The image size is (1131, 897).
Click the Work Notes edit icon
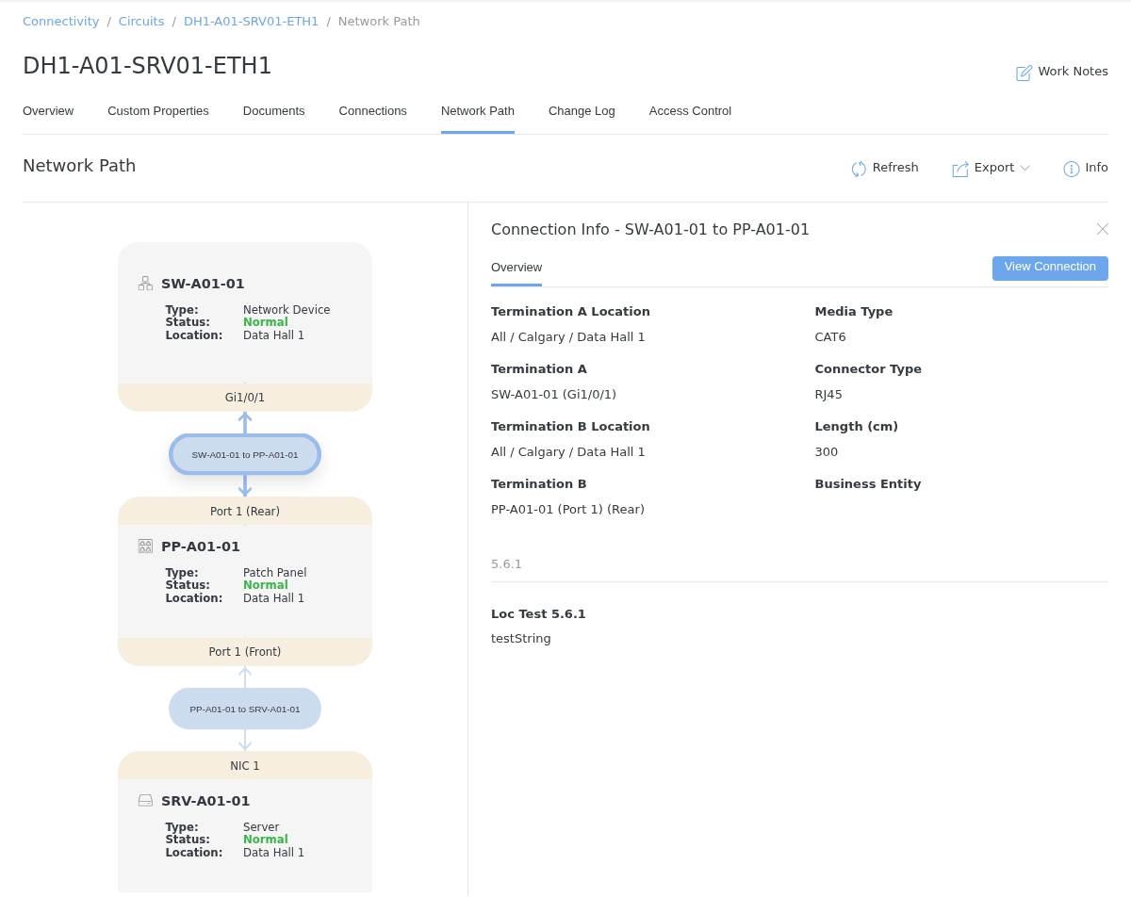(x=1024, y=73)
